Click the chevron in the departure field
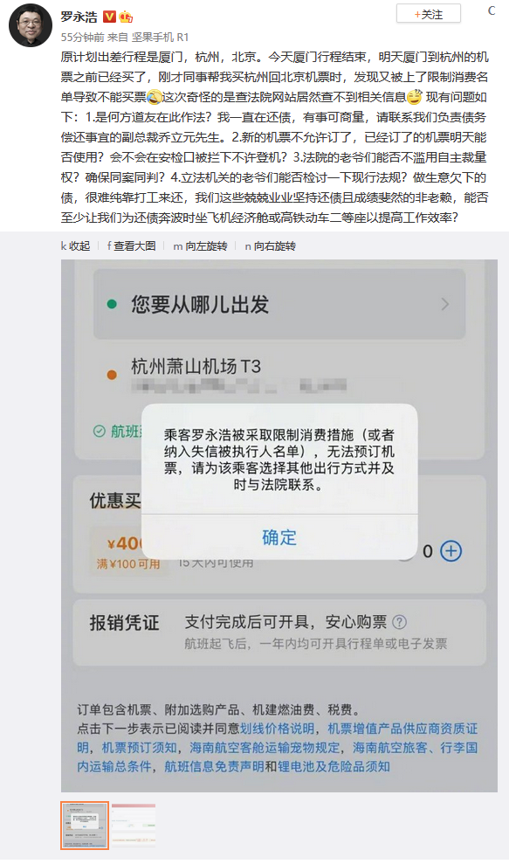 click(445, 304)
